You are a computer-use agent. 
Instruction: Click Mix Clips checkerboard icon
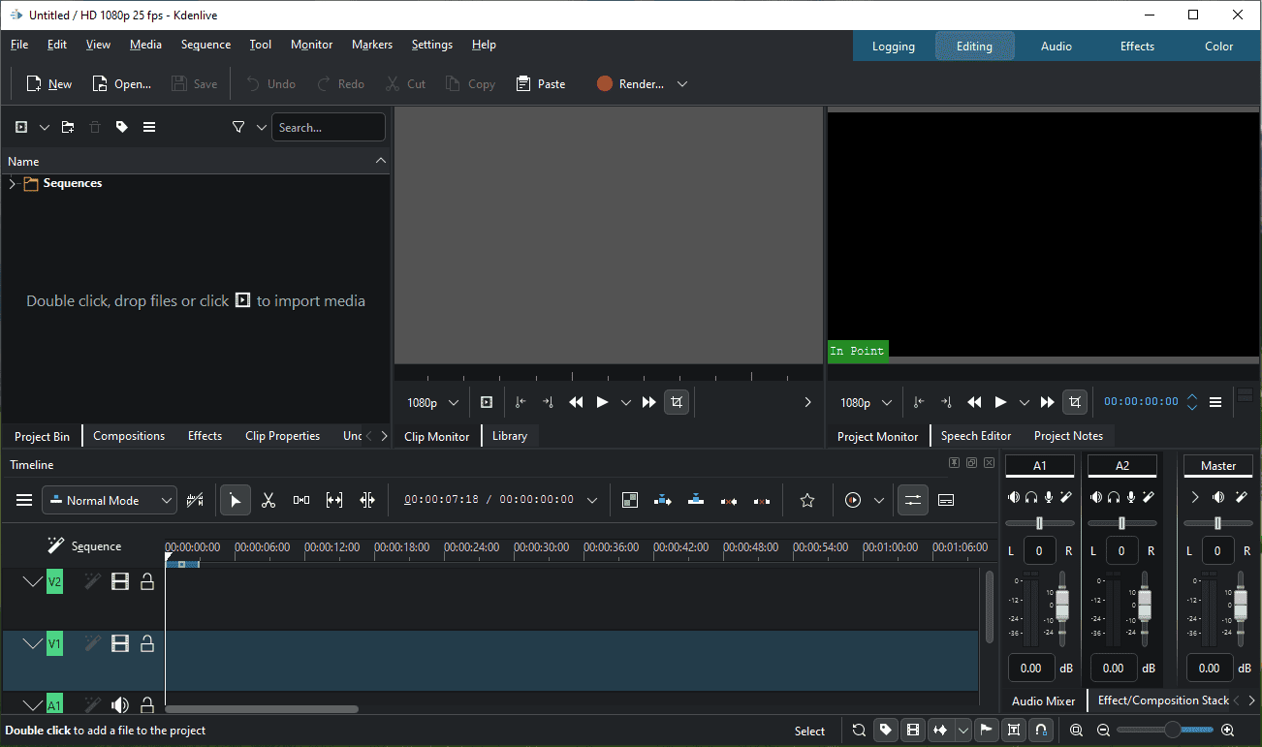[630, 500]
